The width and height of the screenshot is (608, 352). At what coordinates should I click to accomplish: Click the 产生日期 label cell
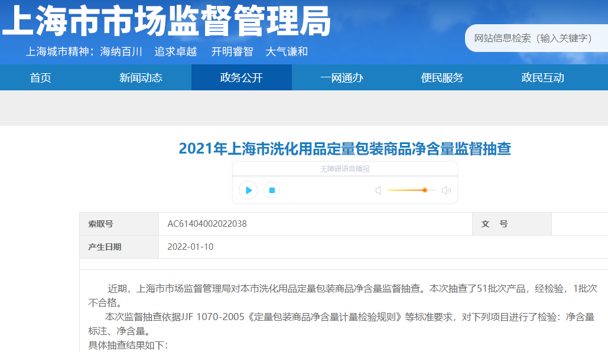(x=119, y=247)
